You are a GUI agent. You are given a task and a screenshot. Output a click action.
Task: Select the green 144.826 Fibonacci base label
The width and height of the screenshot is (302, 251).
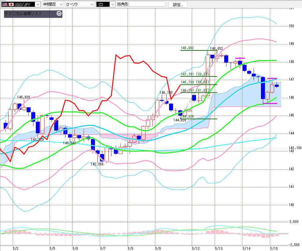[187, 116]
